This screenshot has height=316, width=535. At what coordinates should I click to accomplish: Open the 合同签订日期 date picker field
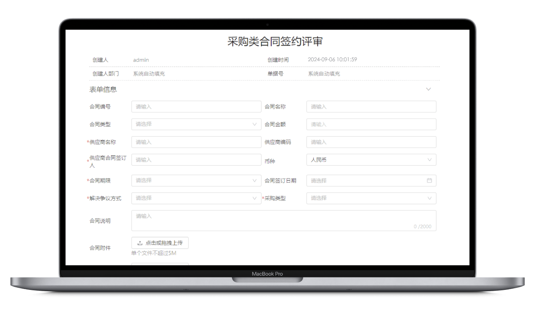click(367, 181)
